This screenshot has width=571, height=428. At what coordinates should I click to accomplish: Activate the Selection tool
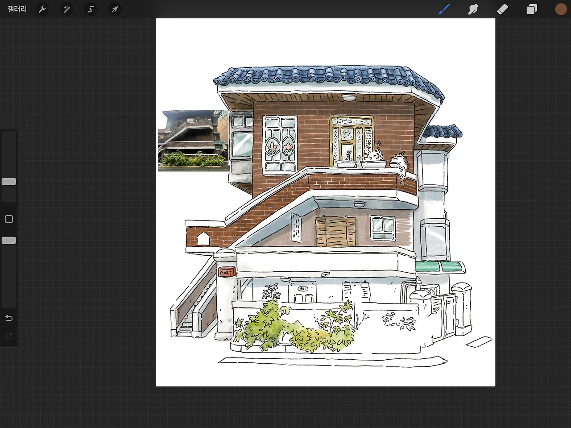tap(91, 9)
